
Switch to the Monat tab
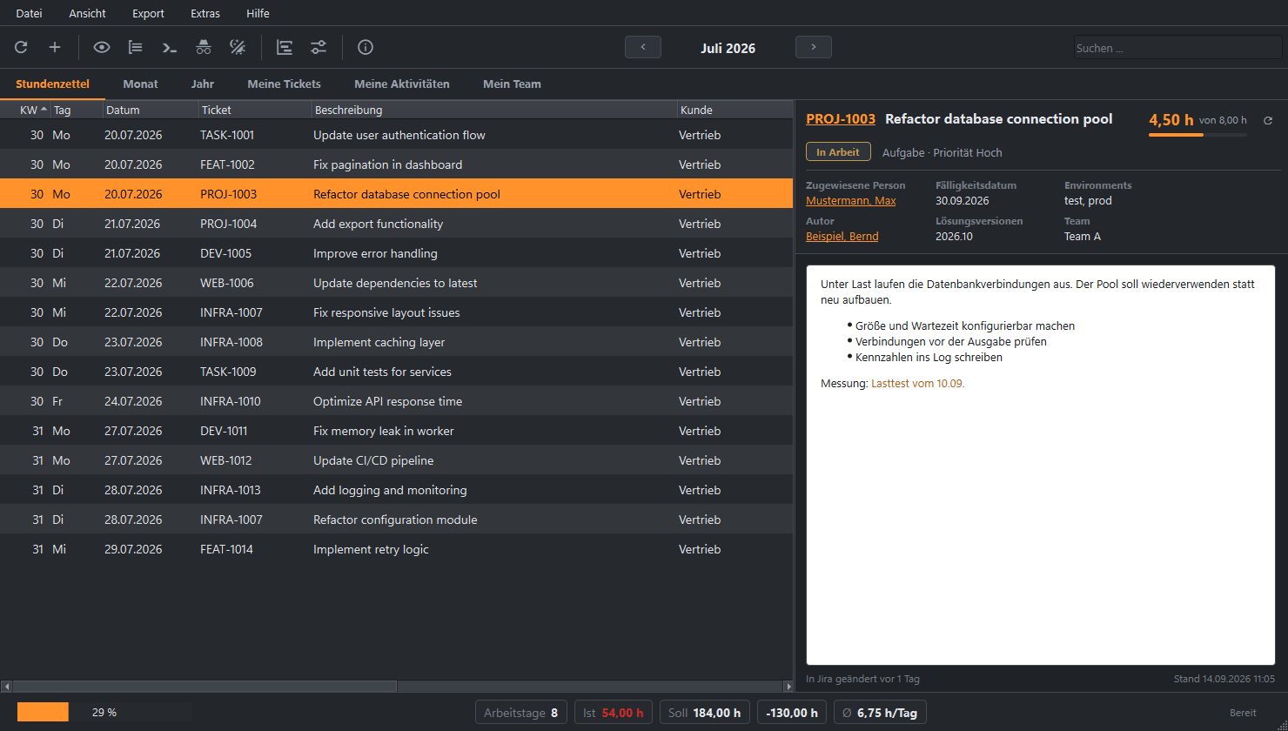pos(141,84)
